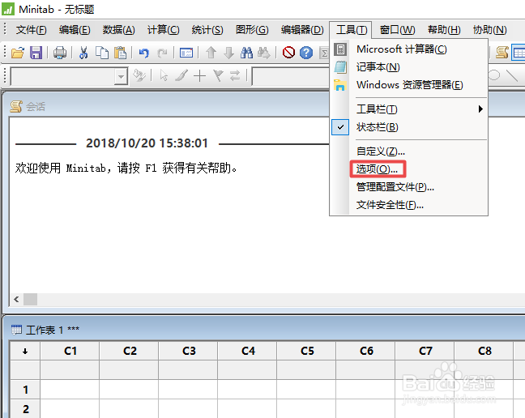Select column header C5
Viewport: 525px width, 418px height.
(307, 351)
